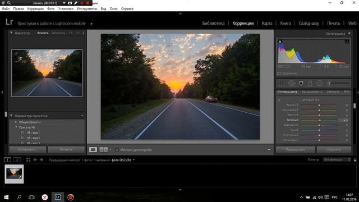The width and height of the screenshot is (359, 202).
Task: Click the Сбросить button
Action: 334,150
